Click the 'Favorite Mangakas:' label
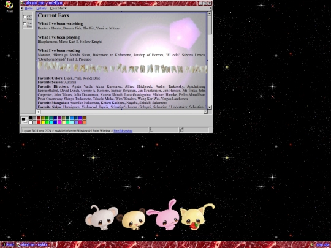 click(x=53, y=103)
